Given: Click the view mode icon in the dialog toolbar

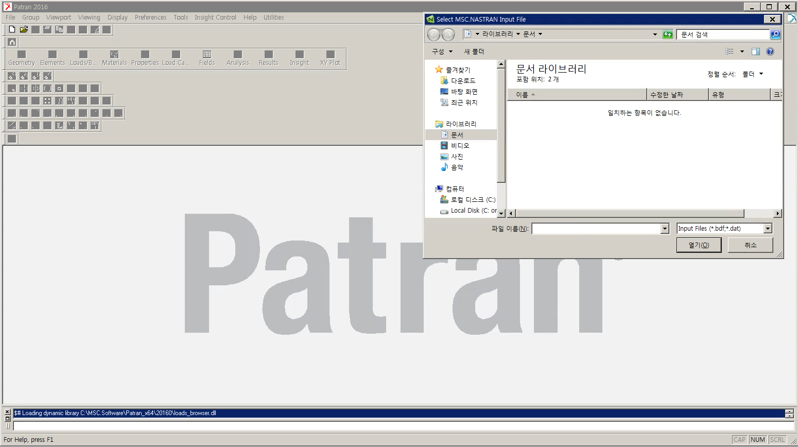Looking at the screenshot, I should [730, 51].
